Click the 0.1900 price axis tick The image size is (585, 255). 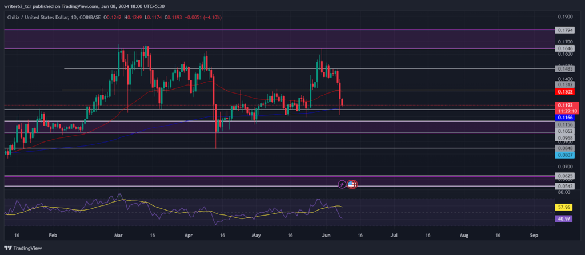(565, 17)
